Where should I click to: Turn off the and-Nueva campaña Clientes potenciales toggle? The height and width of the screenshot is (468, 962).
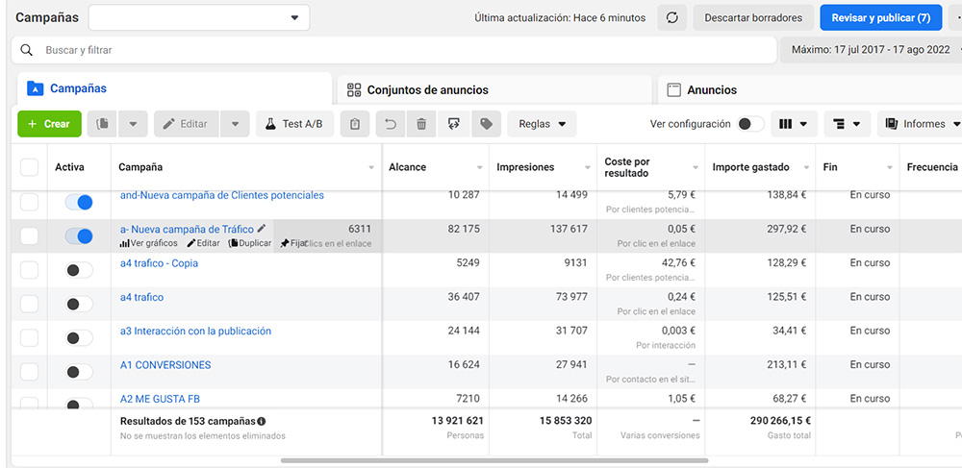point(79,202)
